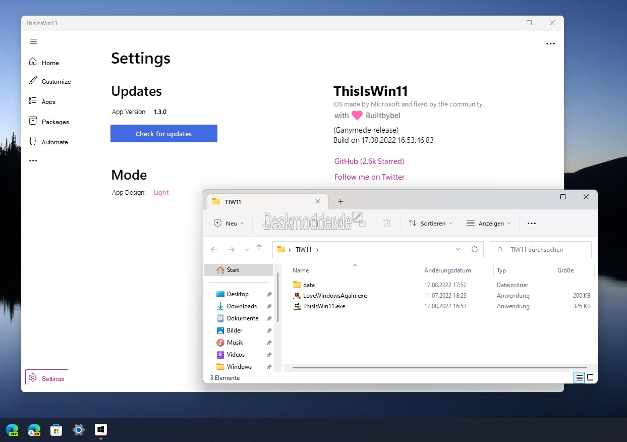Close the TIW11 Explorer tab
This screenshot has height=442, width=627.
318,201
